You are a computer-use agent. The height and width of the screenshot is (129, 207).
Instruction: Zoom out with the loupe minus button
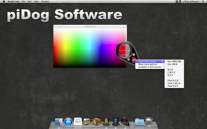[x=129, y=60]
